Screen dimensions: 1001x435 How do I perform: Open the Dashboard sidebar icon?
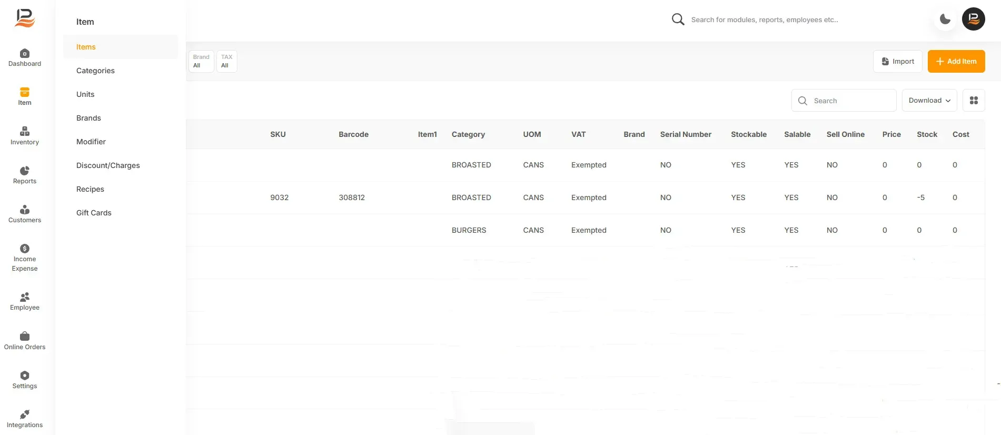pyautogui.click(x=25, y=53)
